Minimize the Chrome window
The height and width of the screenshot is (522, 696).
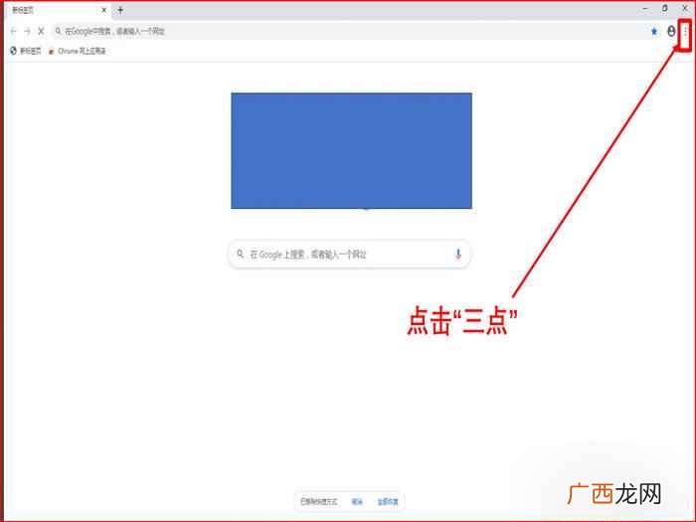point(645,8)
